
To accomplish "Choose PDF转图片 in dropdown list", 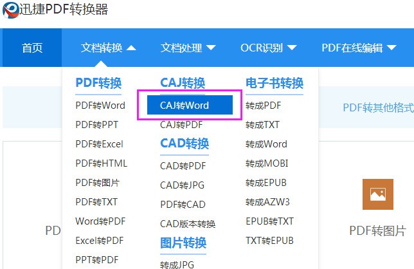I will click(x=98, y=183).
